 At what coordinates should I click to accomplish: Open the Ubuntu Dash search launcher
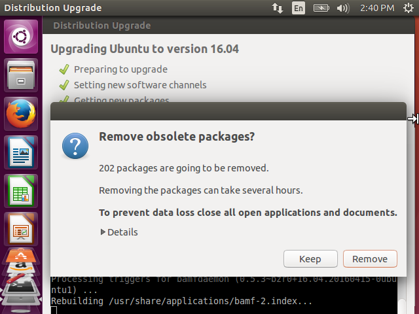[21, 37]
